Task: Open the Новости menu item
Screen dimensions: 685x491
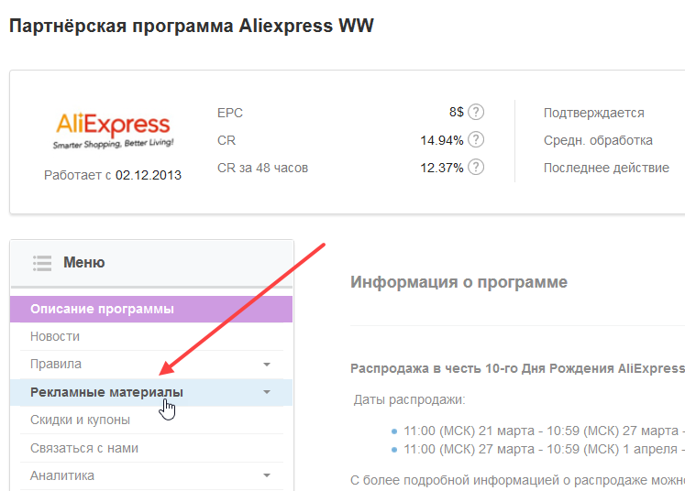Action: point(55,336)
